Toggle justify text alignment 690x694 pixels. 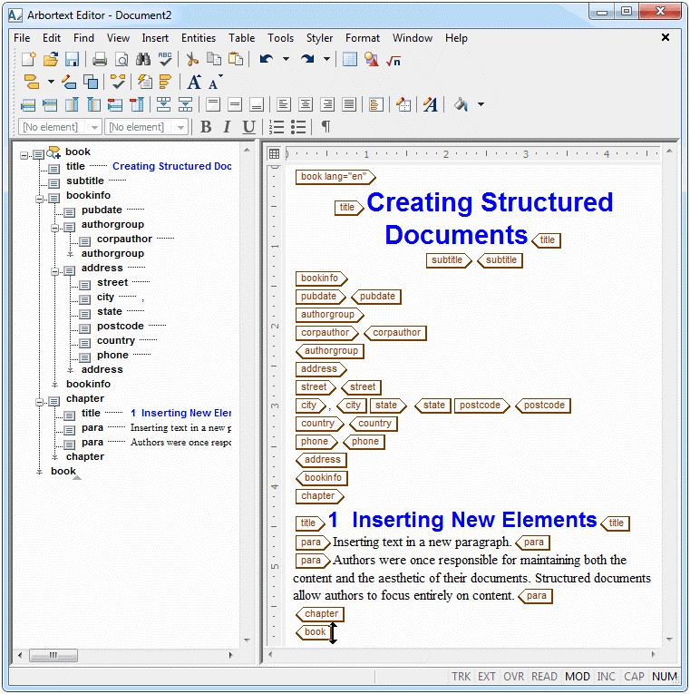pos(349,105)
